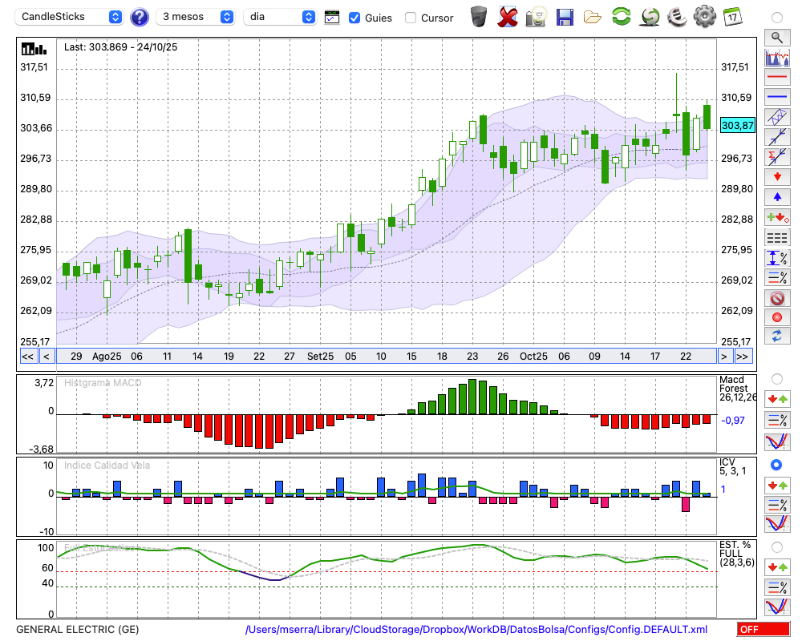The height and width of the screenshot is (641, 802).
Task: Step chart back with < button
Action: [47, 357]
